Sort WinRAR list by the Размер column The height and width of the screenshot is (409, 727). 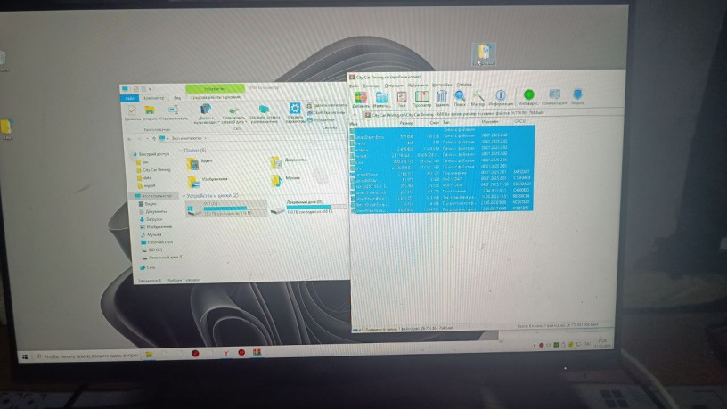[406, 123]
